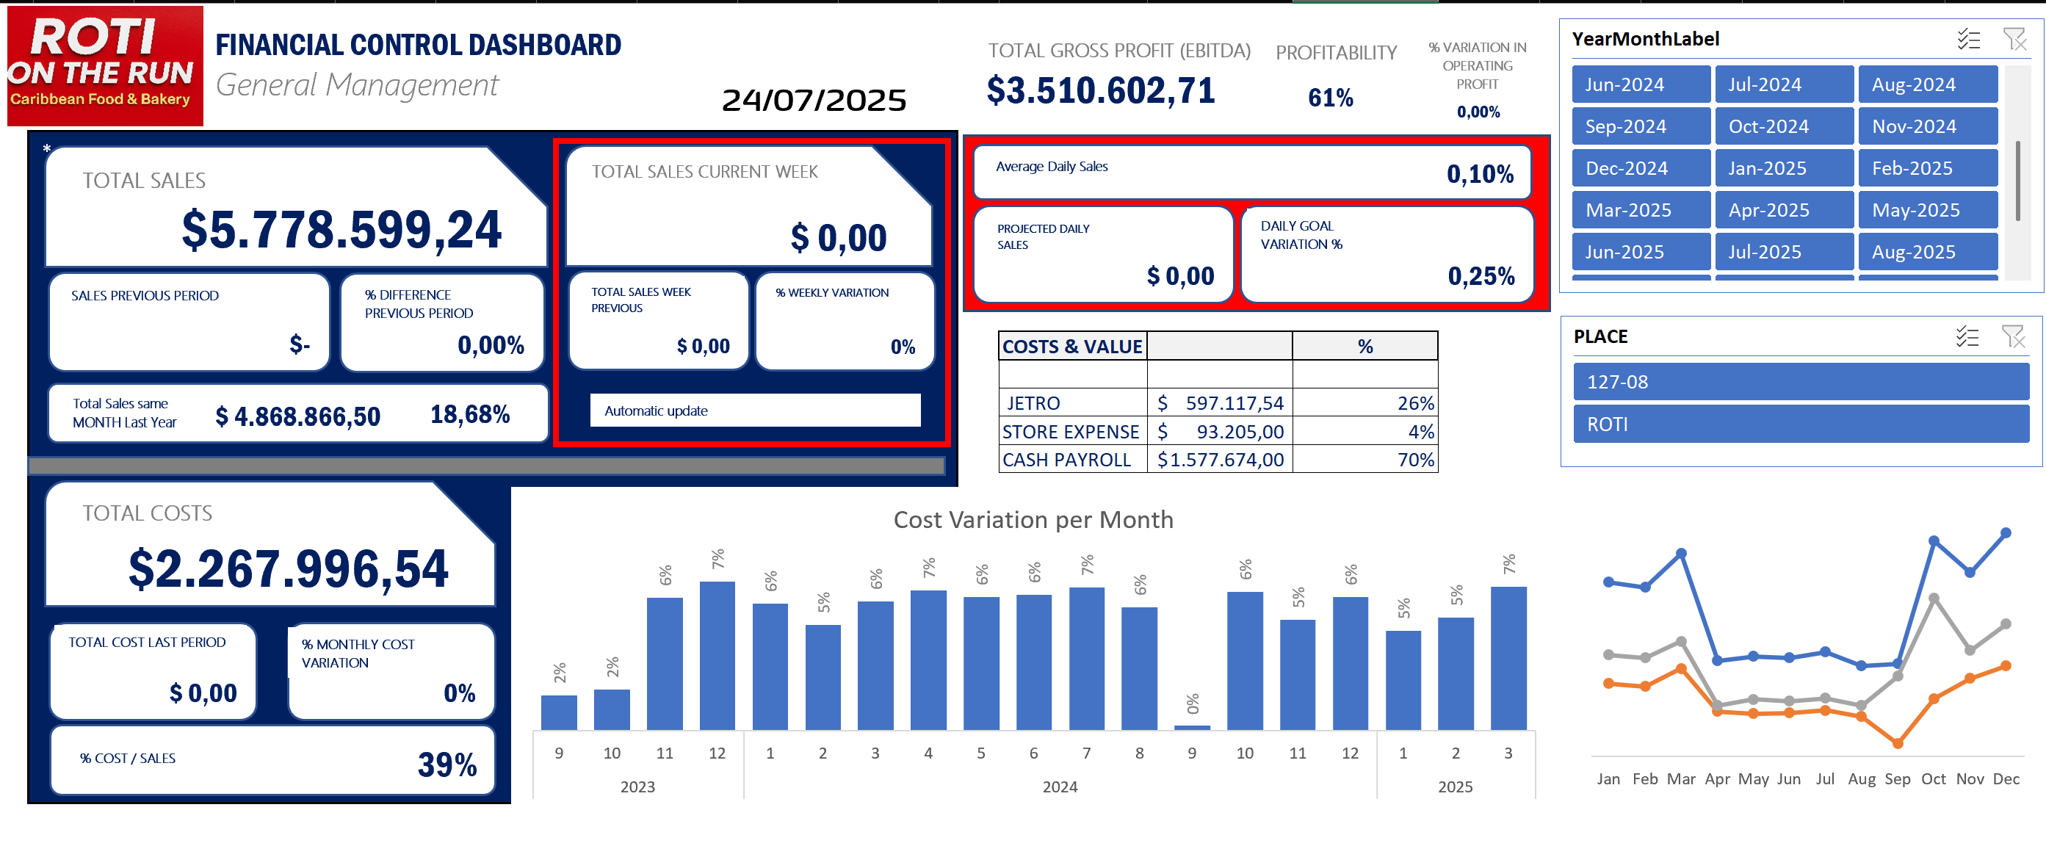This screenshot has height=846, width=2046.
Task: Select the Jan-2025 month tile
Action: tap(1784, 167)
